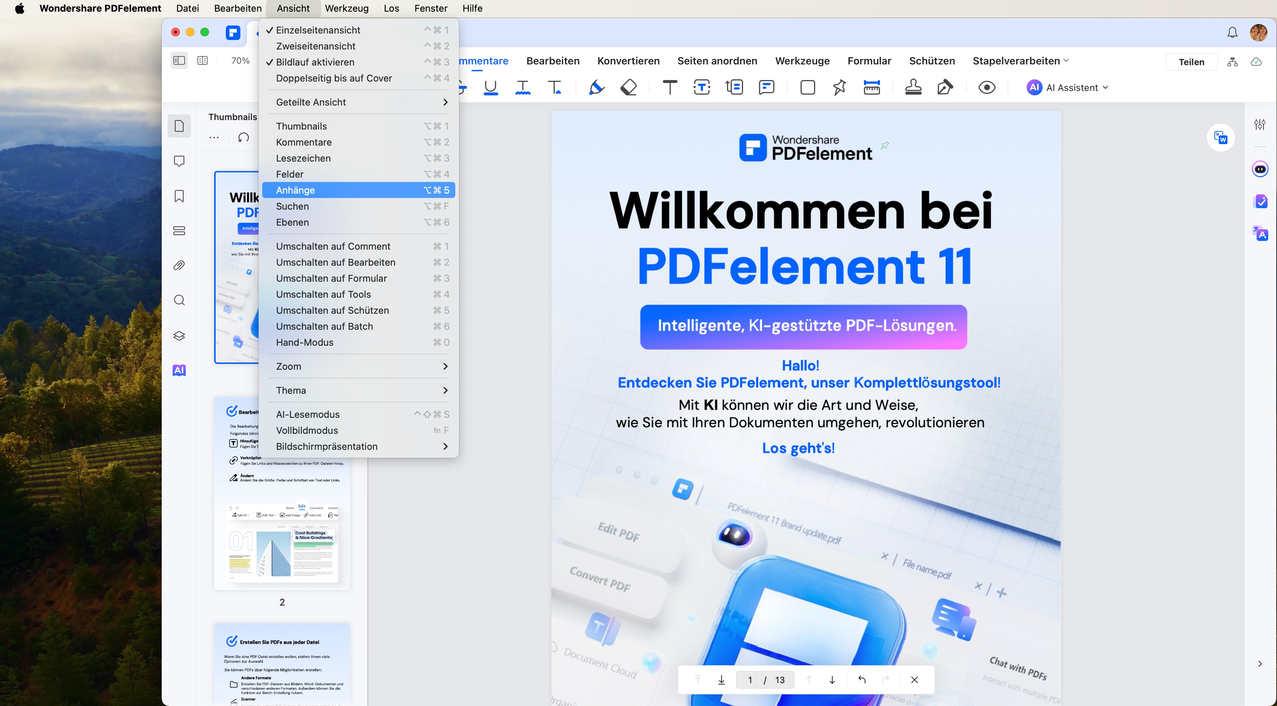Rotate thumbnails with the rotate icon
1277x706 pixels.
243,137
